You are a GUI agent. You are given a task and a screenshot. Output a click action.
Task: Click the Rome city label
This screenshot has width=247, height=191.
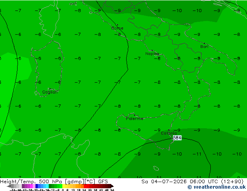click(x=117, y=28)
